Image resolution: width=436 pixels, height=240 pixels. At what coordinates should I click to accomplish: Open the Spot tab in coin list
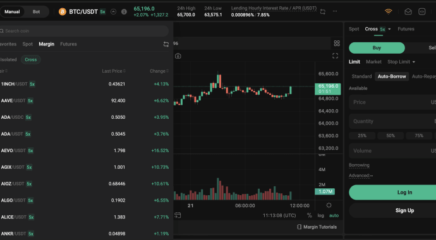point(28,44)
